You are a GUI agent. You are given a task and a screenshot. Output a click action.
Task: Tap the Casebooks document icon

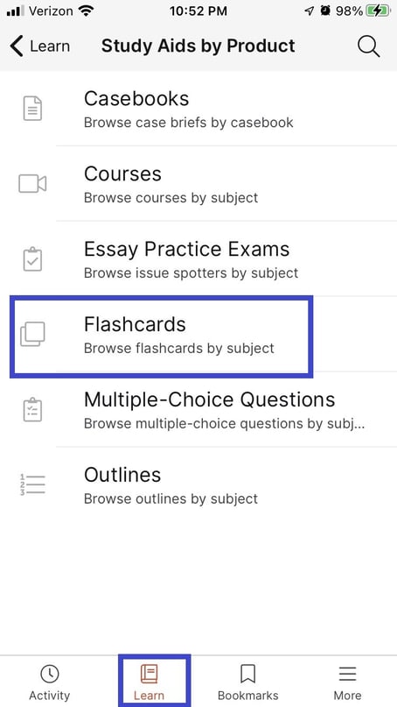[x=32, y=109]
